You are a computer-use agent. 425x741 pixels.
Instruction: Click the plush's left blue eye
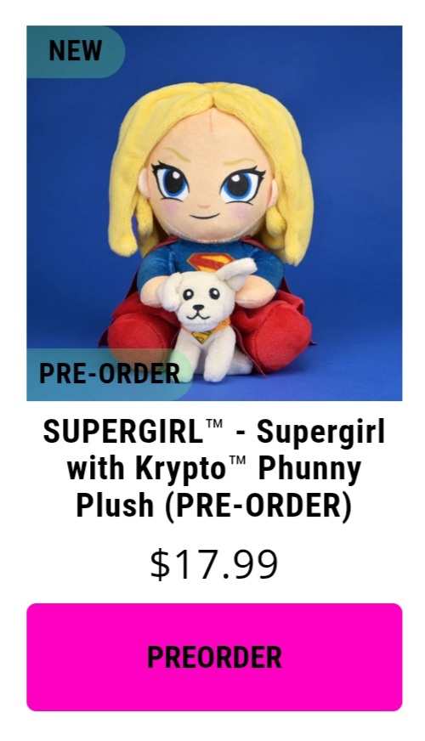pos(172,183)
